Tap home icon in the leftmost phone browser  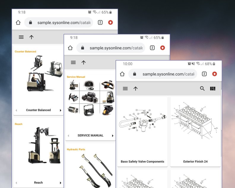[18, 23]
